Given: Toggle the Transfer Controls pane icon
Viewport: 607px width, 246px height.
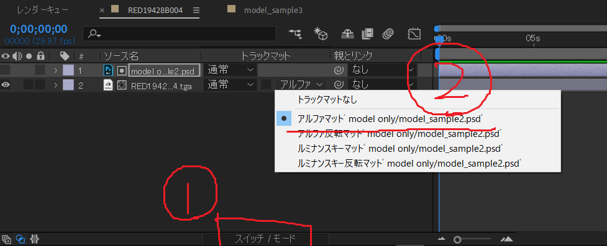Looking at the screenshot, I should point(20,239).
